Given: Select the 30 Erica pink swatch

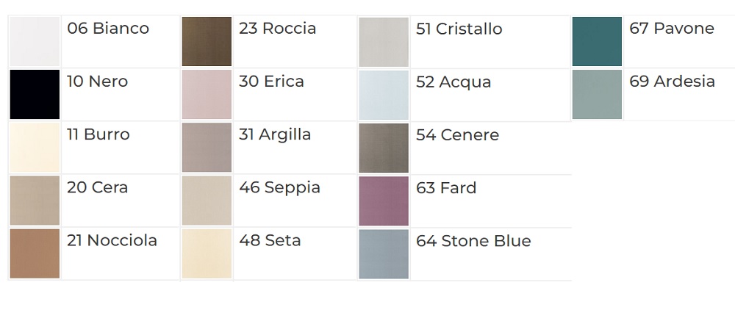Looking at the screenshot, I should point(207,94).
